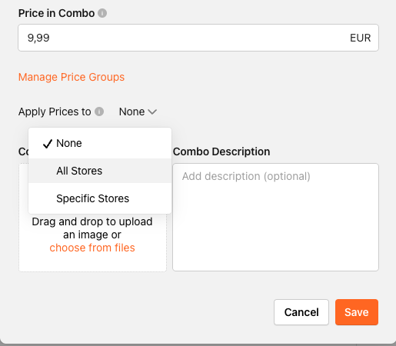The height and width of the screenshot is (346, 396).
Task: Click into the Combo Description text area
Action: [275, 217]
